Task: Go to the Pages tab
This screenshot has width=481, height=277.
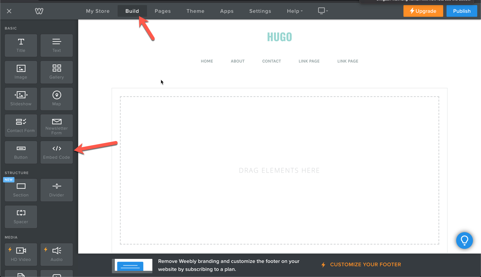Action: click(163, 11)
